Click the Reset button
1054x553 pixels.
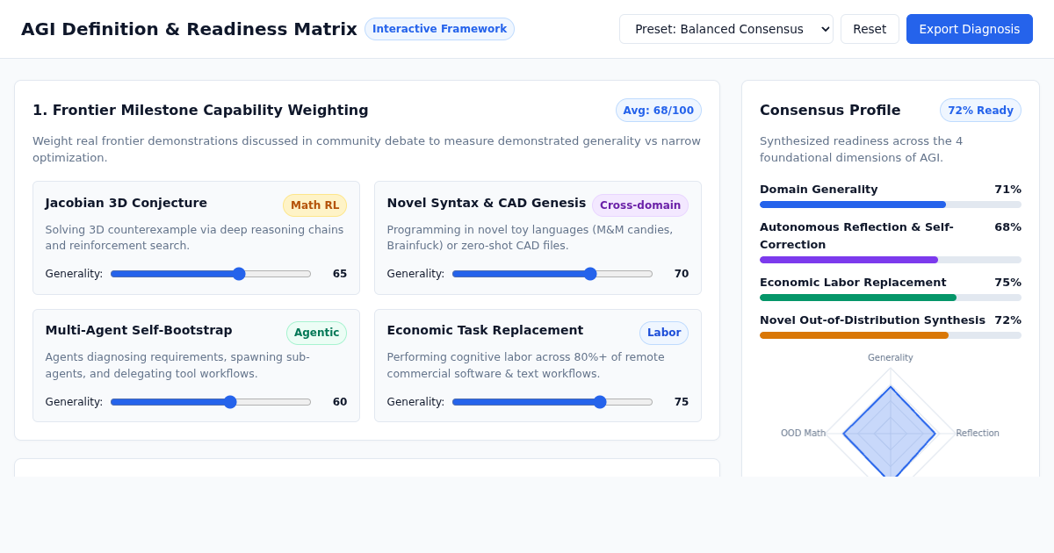[870, 29]
